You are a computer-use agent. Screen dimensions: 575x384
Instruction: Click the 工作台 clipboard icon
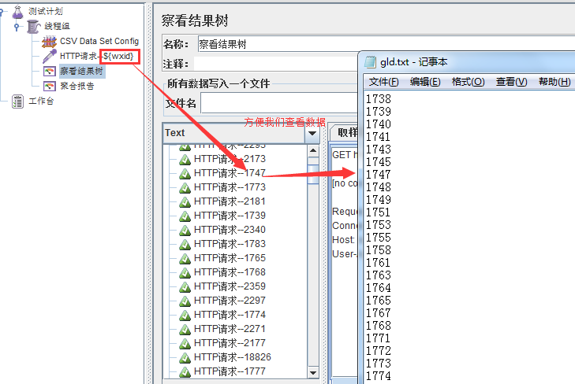click(17, 102)
